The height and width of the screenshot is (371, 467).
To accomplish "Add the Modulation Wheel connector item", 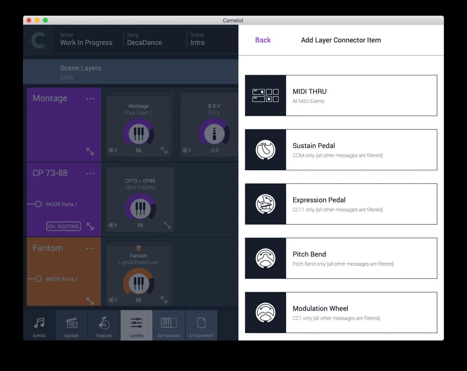I will tap(341, 312).
